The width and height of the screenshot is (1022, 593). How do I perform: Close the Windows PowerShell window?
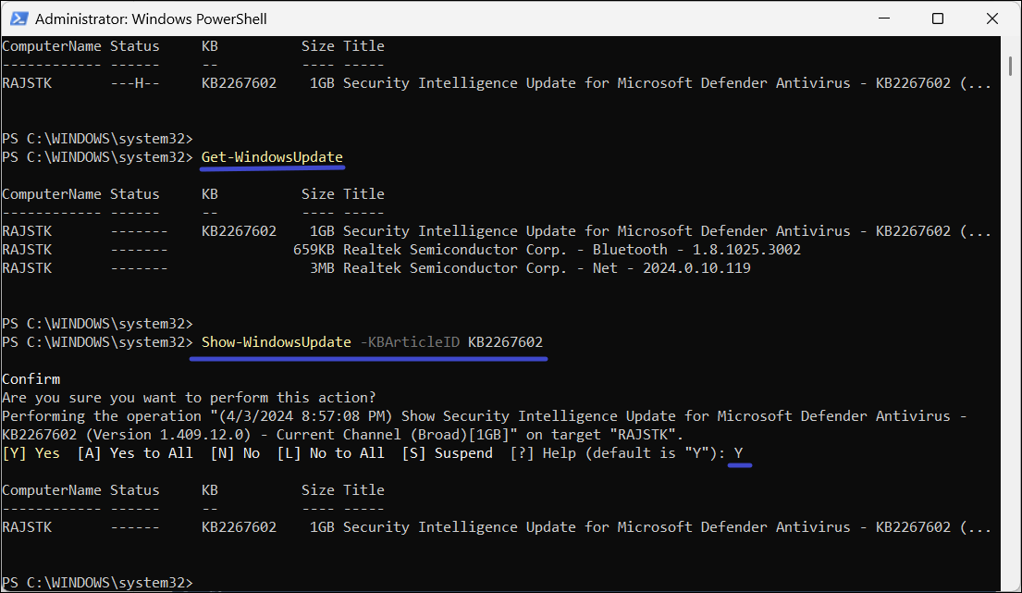pyautogui.click(x=989, y=19)
